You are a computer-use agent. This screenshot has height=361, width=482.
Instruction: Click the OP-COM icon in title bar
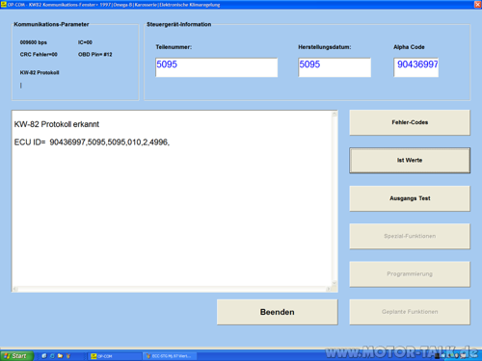pyautogui.click(x=4, y=5)
